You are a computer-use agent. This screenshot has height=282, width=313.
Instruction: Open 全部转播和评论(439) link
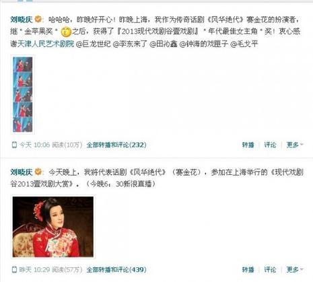click(x=116, y=269)
